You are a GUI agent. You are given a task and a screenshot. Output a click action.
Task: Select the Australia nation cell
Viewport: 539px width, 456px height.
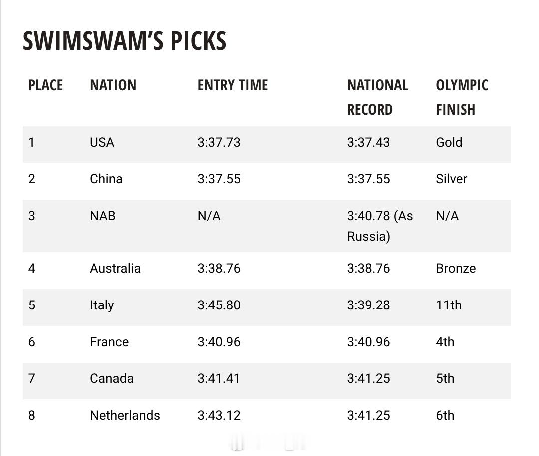pos(115,268)
